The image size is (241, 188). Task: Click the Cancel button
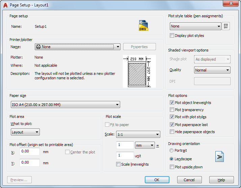[189, 180]
